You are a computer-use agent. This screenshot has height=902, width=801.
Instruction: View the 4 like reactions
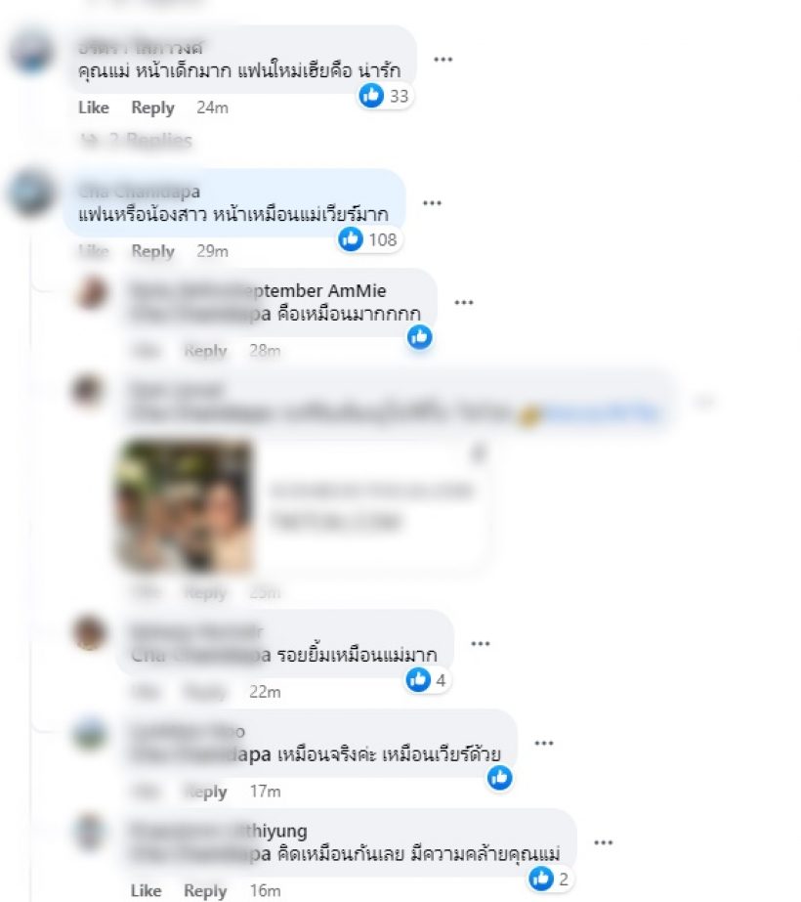[x=427, y=680]
